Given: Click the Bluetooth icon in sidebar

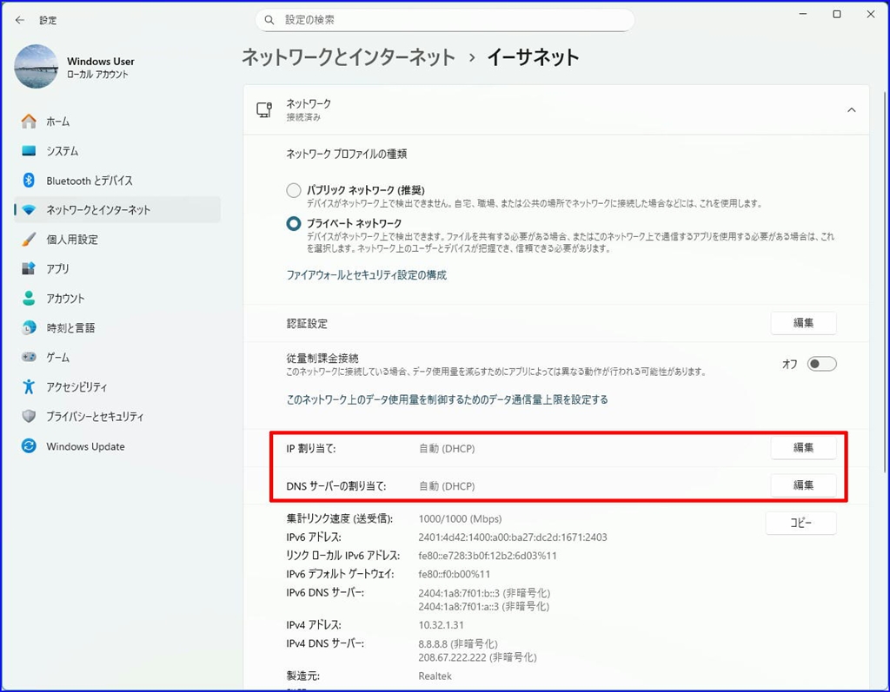Looking at the screenshot, I should click(x=29, y=181).
